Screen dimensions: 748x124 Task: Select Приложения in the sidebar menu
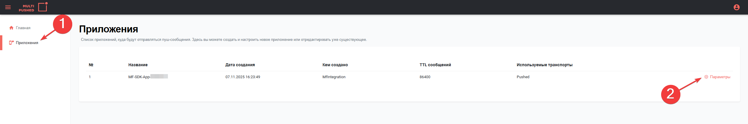pos(27,43)
